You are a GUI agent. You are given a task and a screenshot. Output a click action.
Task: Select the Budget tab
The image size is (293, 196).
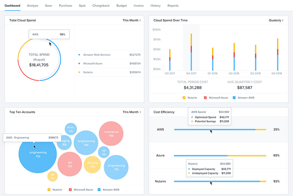point(122,6)
